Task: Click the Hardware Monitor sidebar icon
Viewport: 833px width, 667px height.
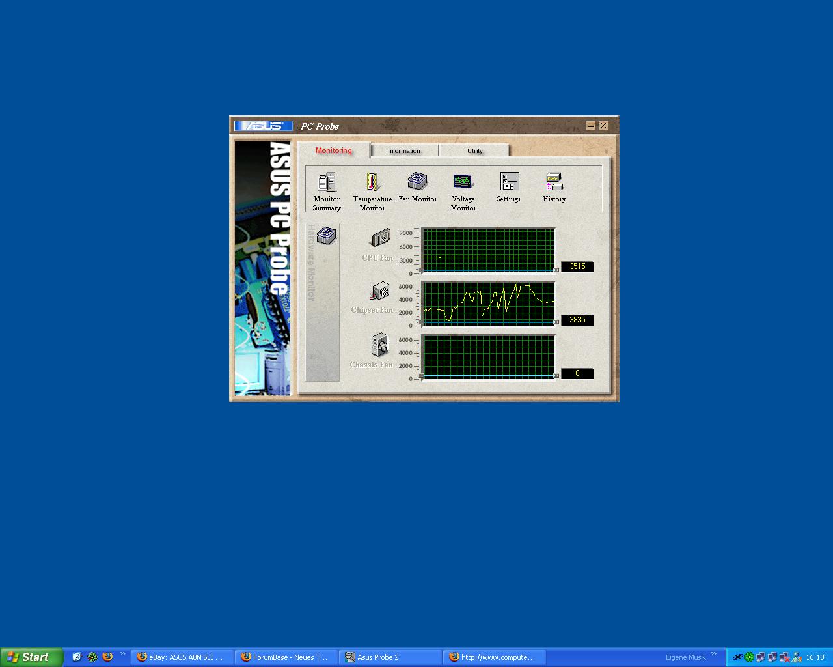Action: (x=326, y=235)
